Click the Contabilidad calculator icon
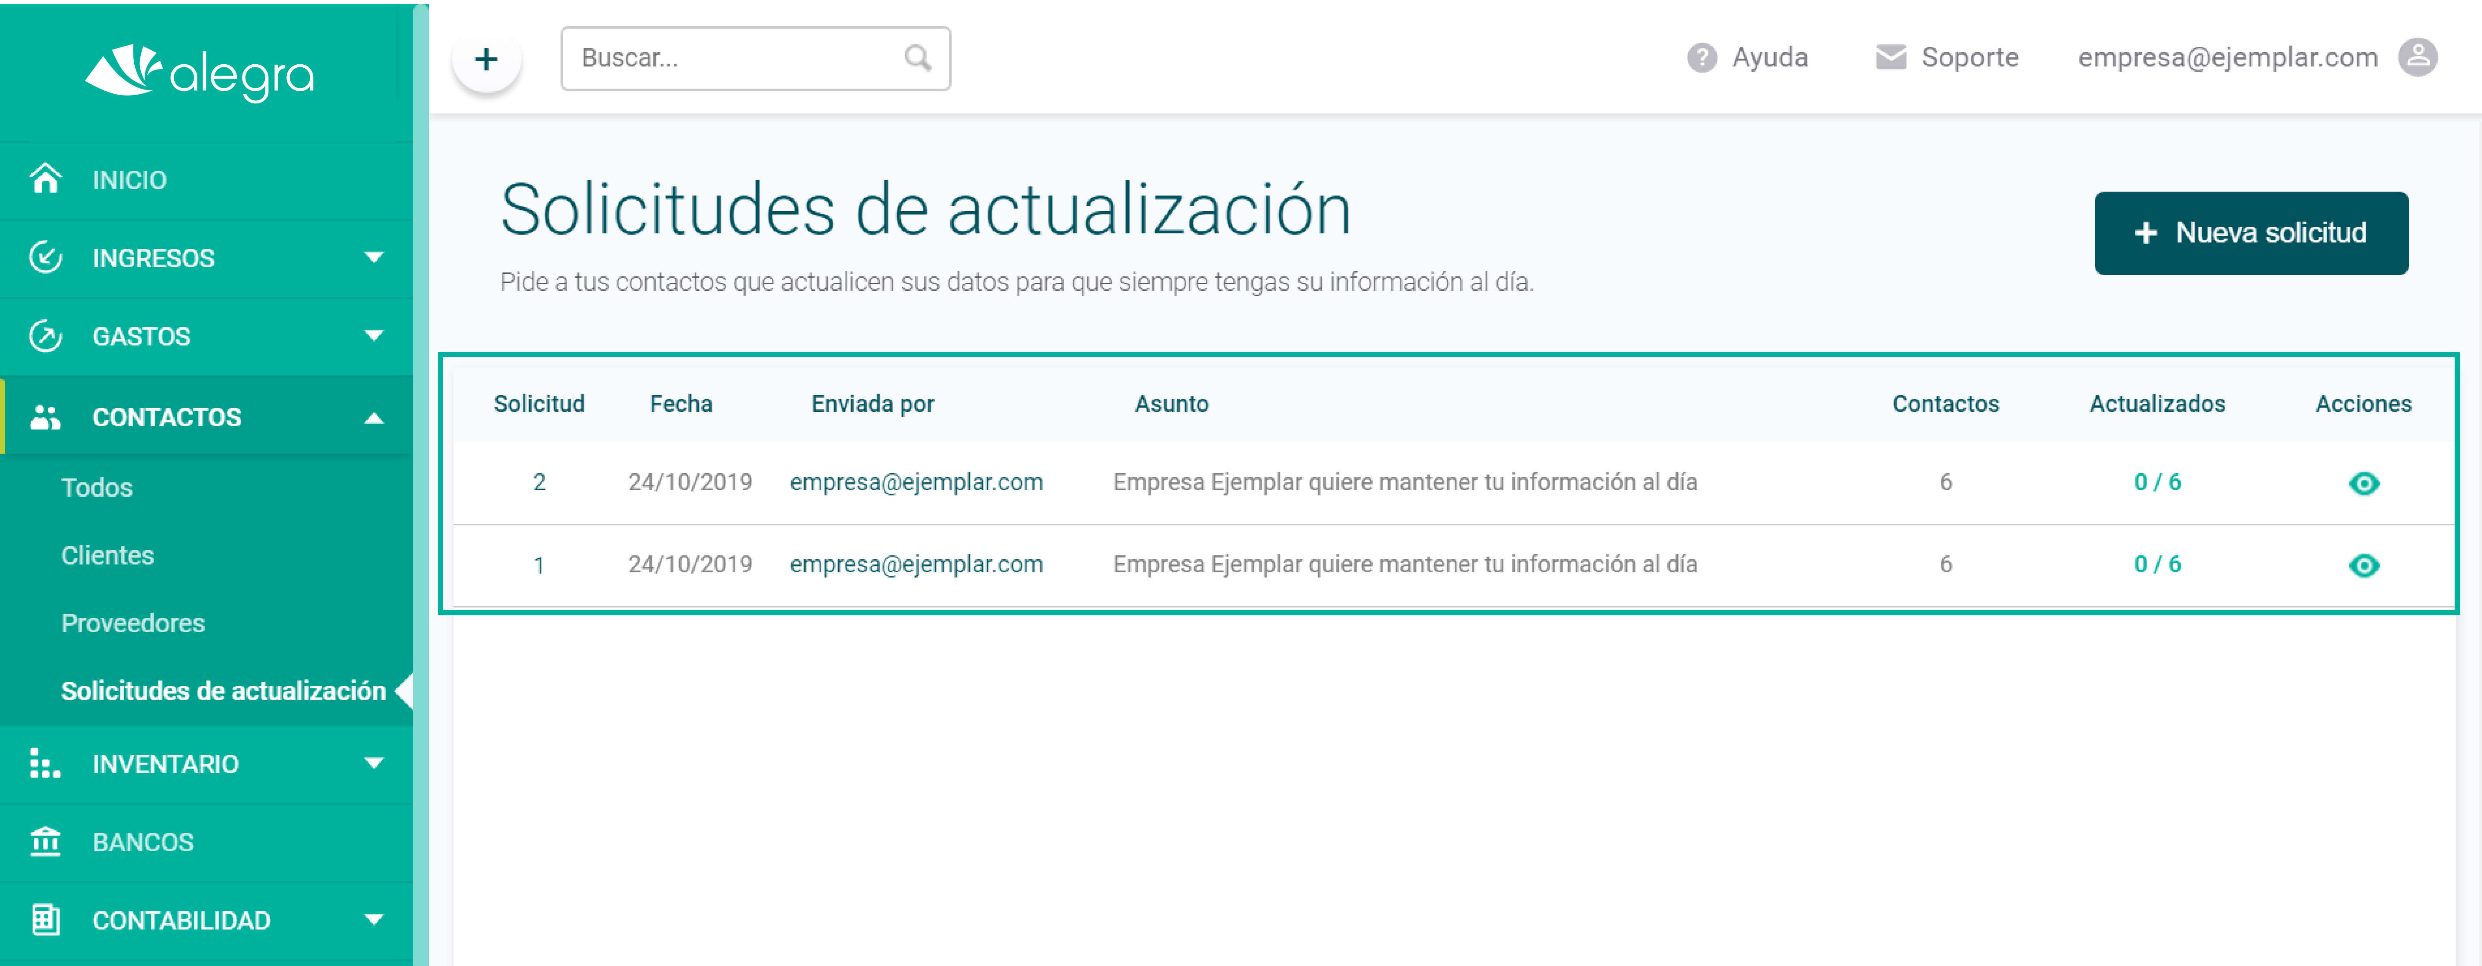Image resolution: width=2482 pixels, height=966 pixels. click(x=45, y=920)
